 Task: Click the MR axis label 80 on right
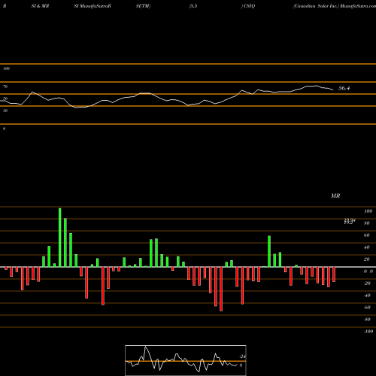367,223
